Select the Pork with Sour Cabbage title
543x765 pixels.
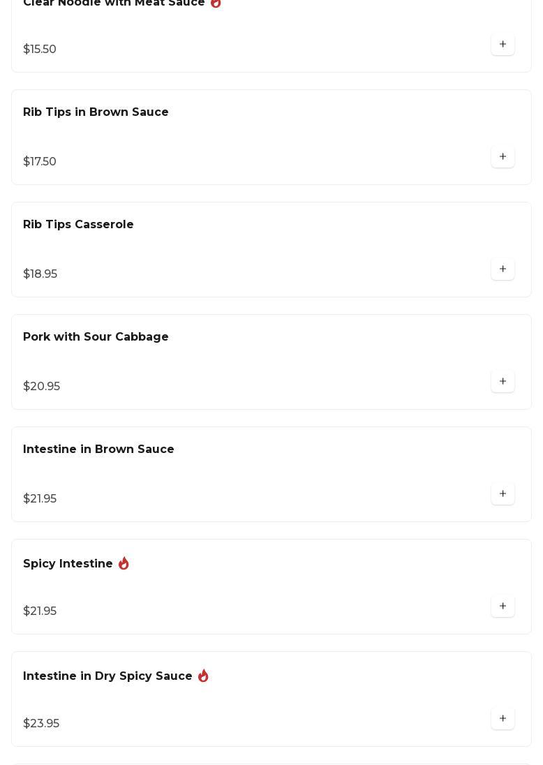(x=96, y=337)
